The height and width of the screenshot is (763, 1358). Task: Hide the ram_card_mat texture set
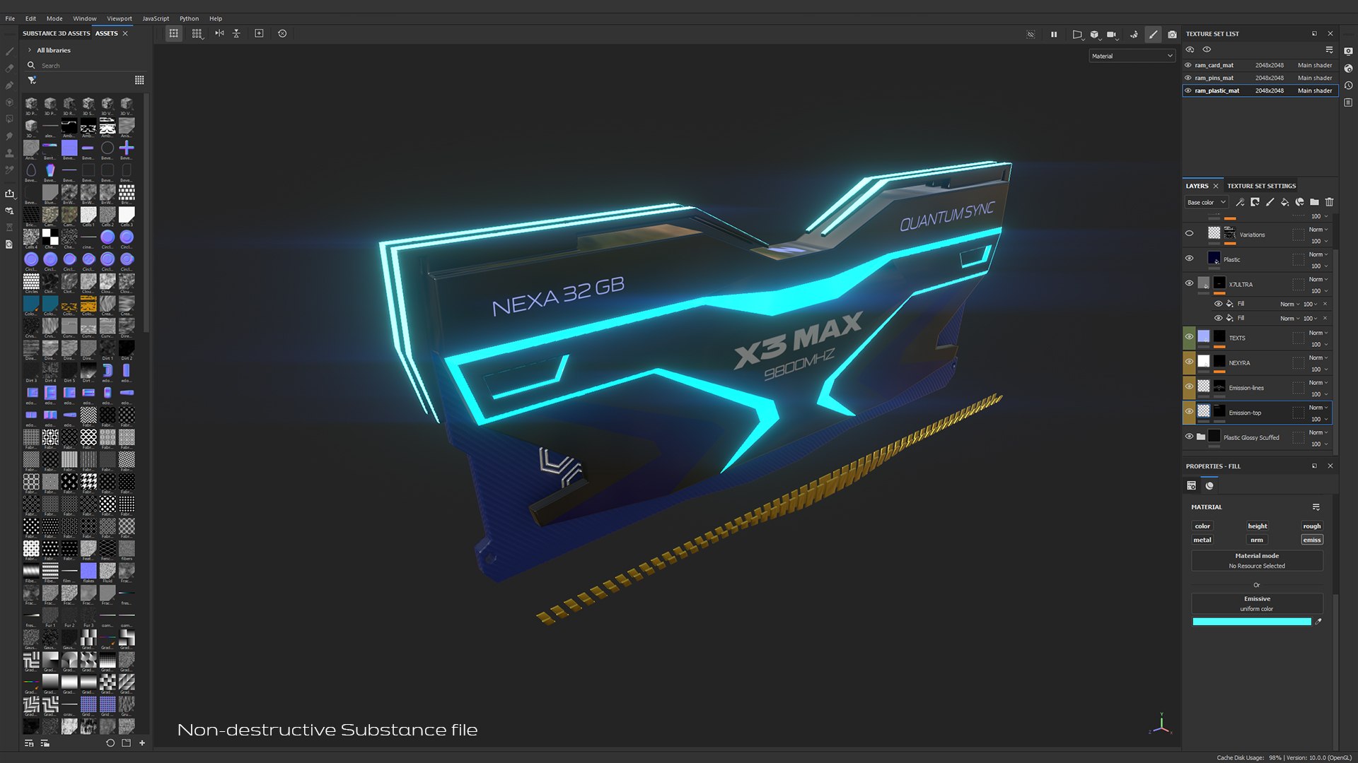[x=1188, y=65]
